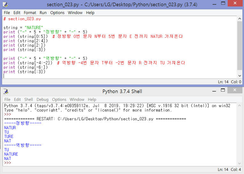Click the RESTART line in Shell
Image resolution: width=244 pixels, height=174 pixels.
click(95, 119)
